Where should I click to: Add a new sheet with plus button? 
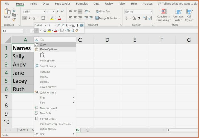88,130
